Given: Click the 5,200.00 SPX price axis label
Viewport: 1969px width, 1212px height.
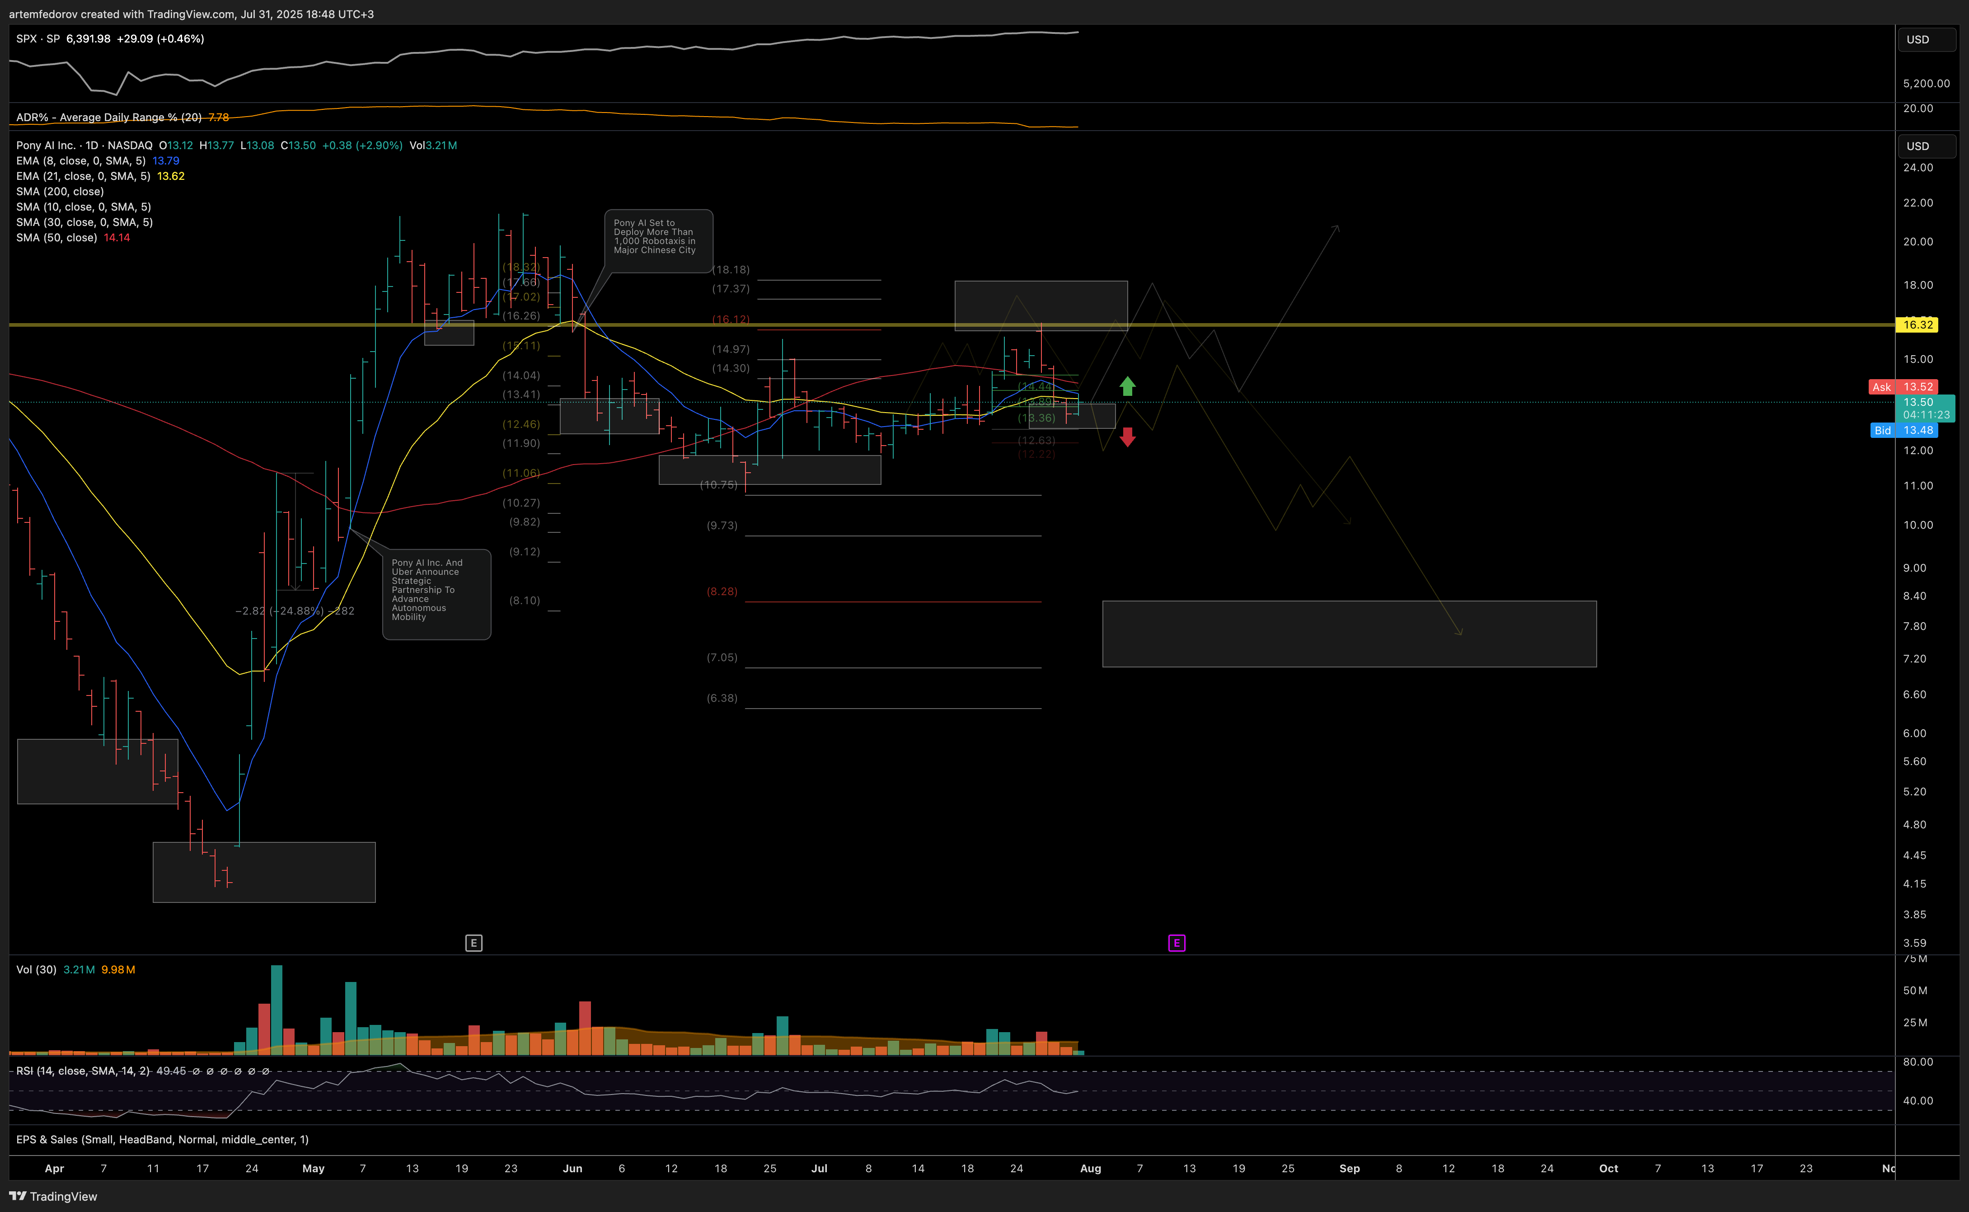Looking at the screenshot, I should [x=1927, y=83].
